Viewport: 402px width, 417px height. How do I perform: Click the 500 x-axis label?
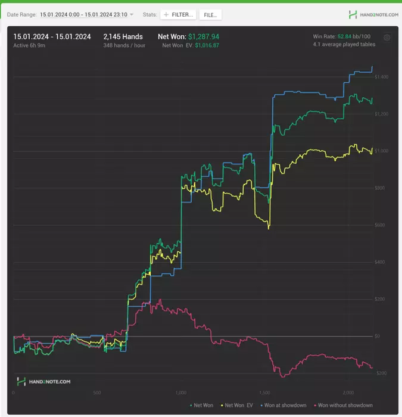pyautogui.click(x=97, y=393)
